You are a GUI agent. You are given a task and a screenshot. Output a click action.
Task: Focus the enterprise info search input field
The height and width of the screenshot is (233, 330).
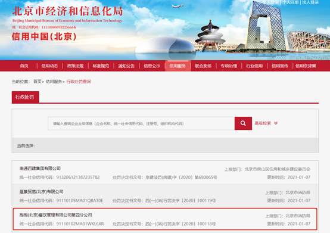[x=141, y=123]
